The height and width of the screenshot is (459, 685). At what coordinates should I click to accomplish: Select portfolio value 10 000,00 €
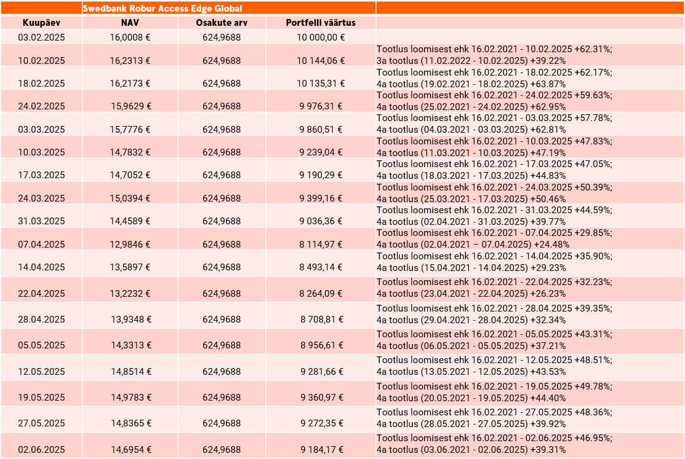click(321, 37)
